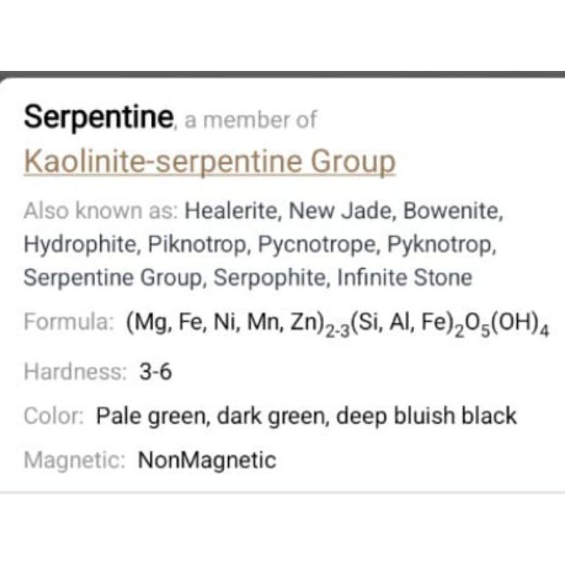Select the 3-6 hardness value
This screenshot has height=565, width=565.
(155, 371)
